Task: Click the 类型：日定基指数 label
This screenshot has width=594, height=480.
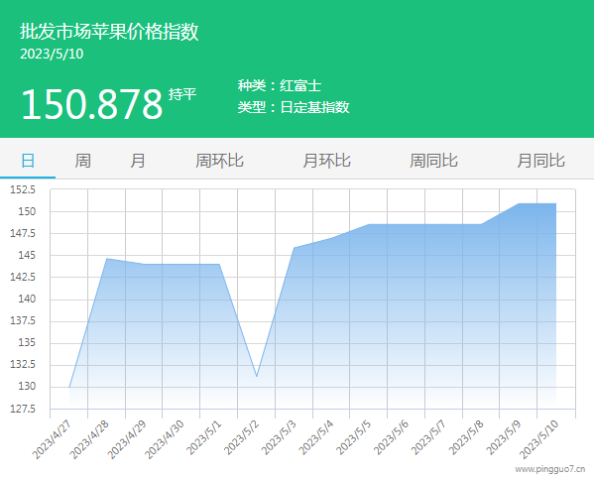Action: pyautogui.click(x=294, y=107)
